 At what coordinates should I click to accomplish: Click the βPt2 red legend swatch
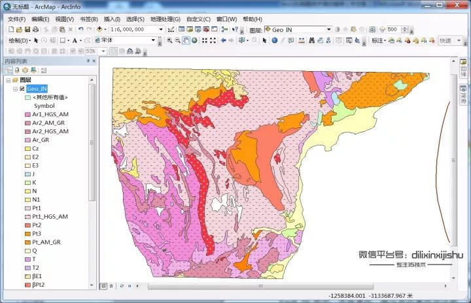(27, 285)
